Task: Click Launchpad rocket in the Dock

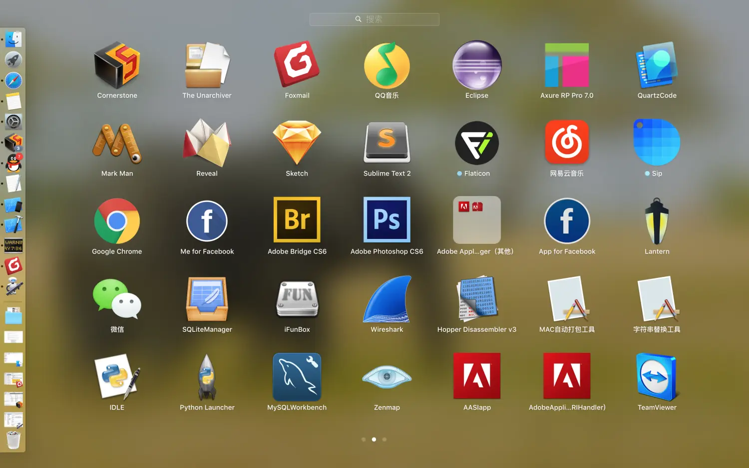Action: [x=13, y=60]
